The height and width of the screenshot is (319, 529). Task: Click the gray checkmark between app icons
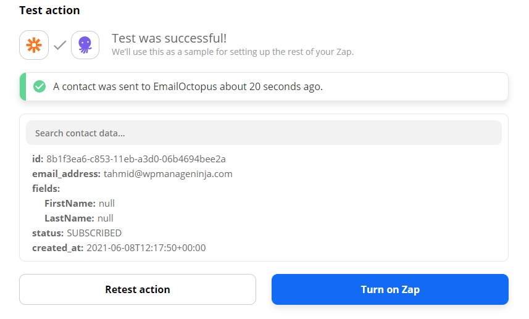(60, 45)
